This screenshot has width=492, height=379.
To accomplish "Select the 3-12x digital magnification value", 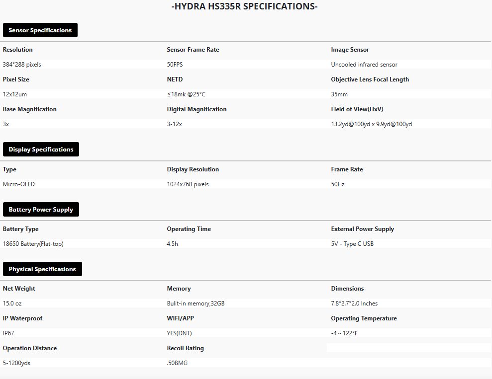I will coord(175,124).
